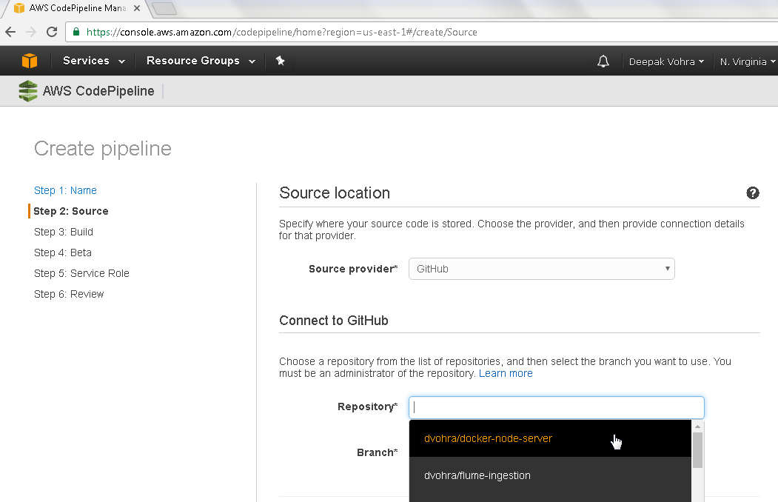Focus the Repository input field

click(x=556, y=408)
